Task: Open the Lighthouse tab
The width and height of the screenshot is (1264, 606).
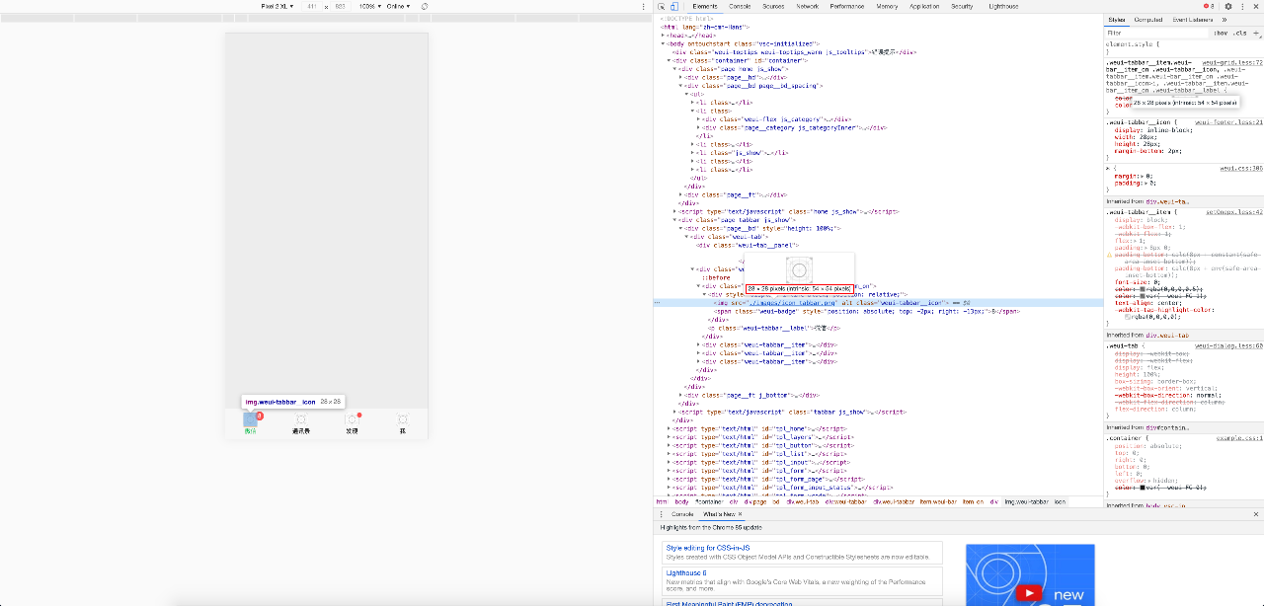Action: (x=1003, y=6)
